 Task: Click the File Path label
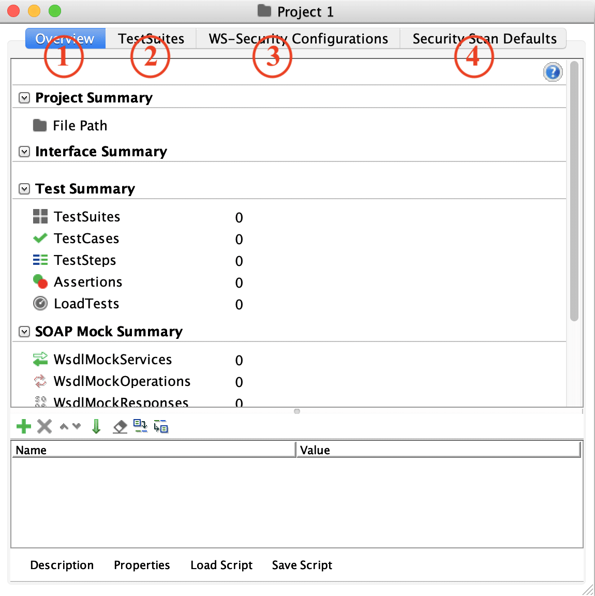[x=80, y=125]
